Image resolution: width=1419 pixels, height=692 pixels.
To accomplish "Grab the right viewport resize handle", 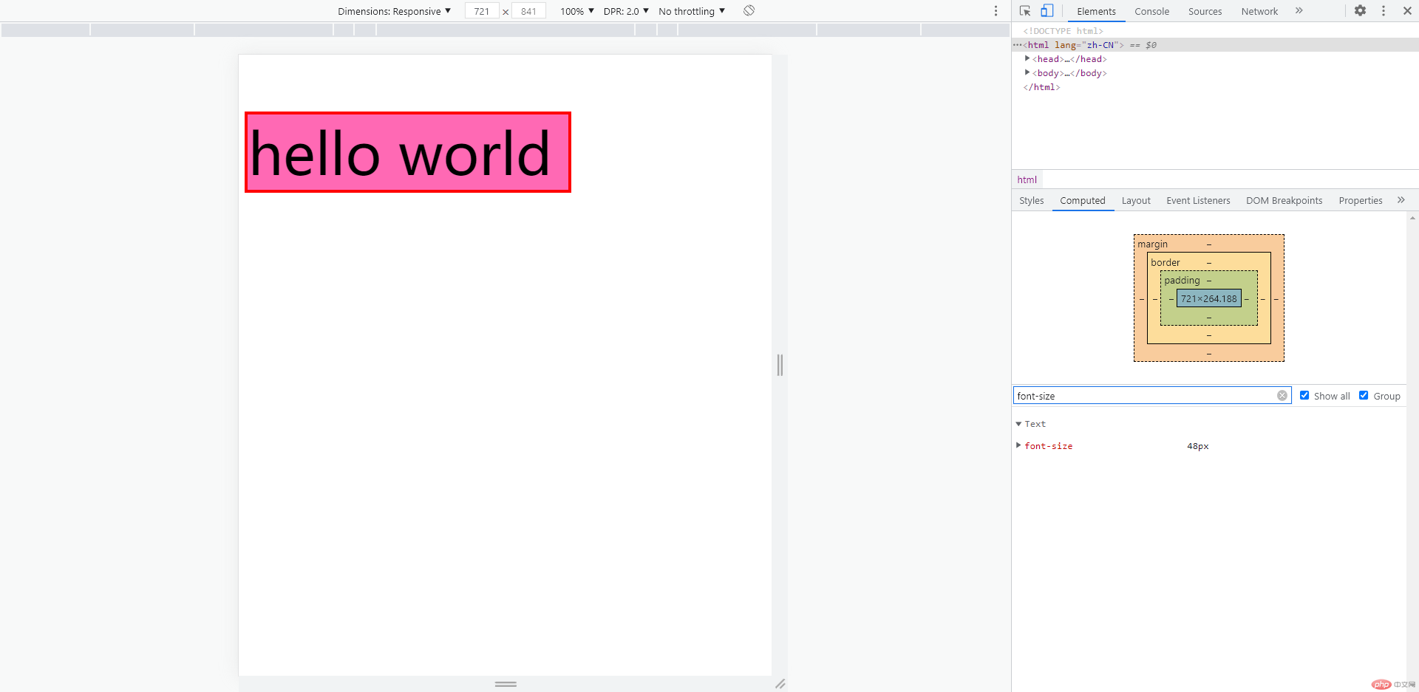I will tap(780, 365).
